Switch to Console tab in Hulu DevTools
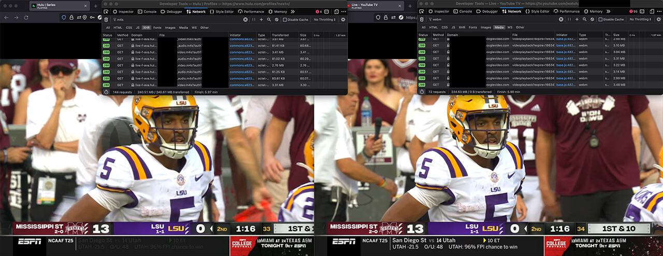 pyautogui.click(x=147, y=11)
